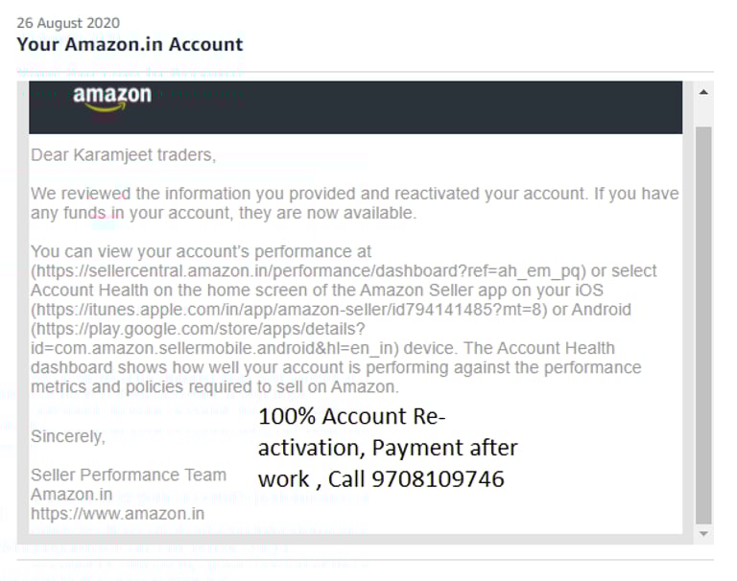Click the dark header banner area
This screenshot has width=737, height=581.
pos(355,107)
